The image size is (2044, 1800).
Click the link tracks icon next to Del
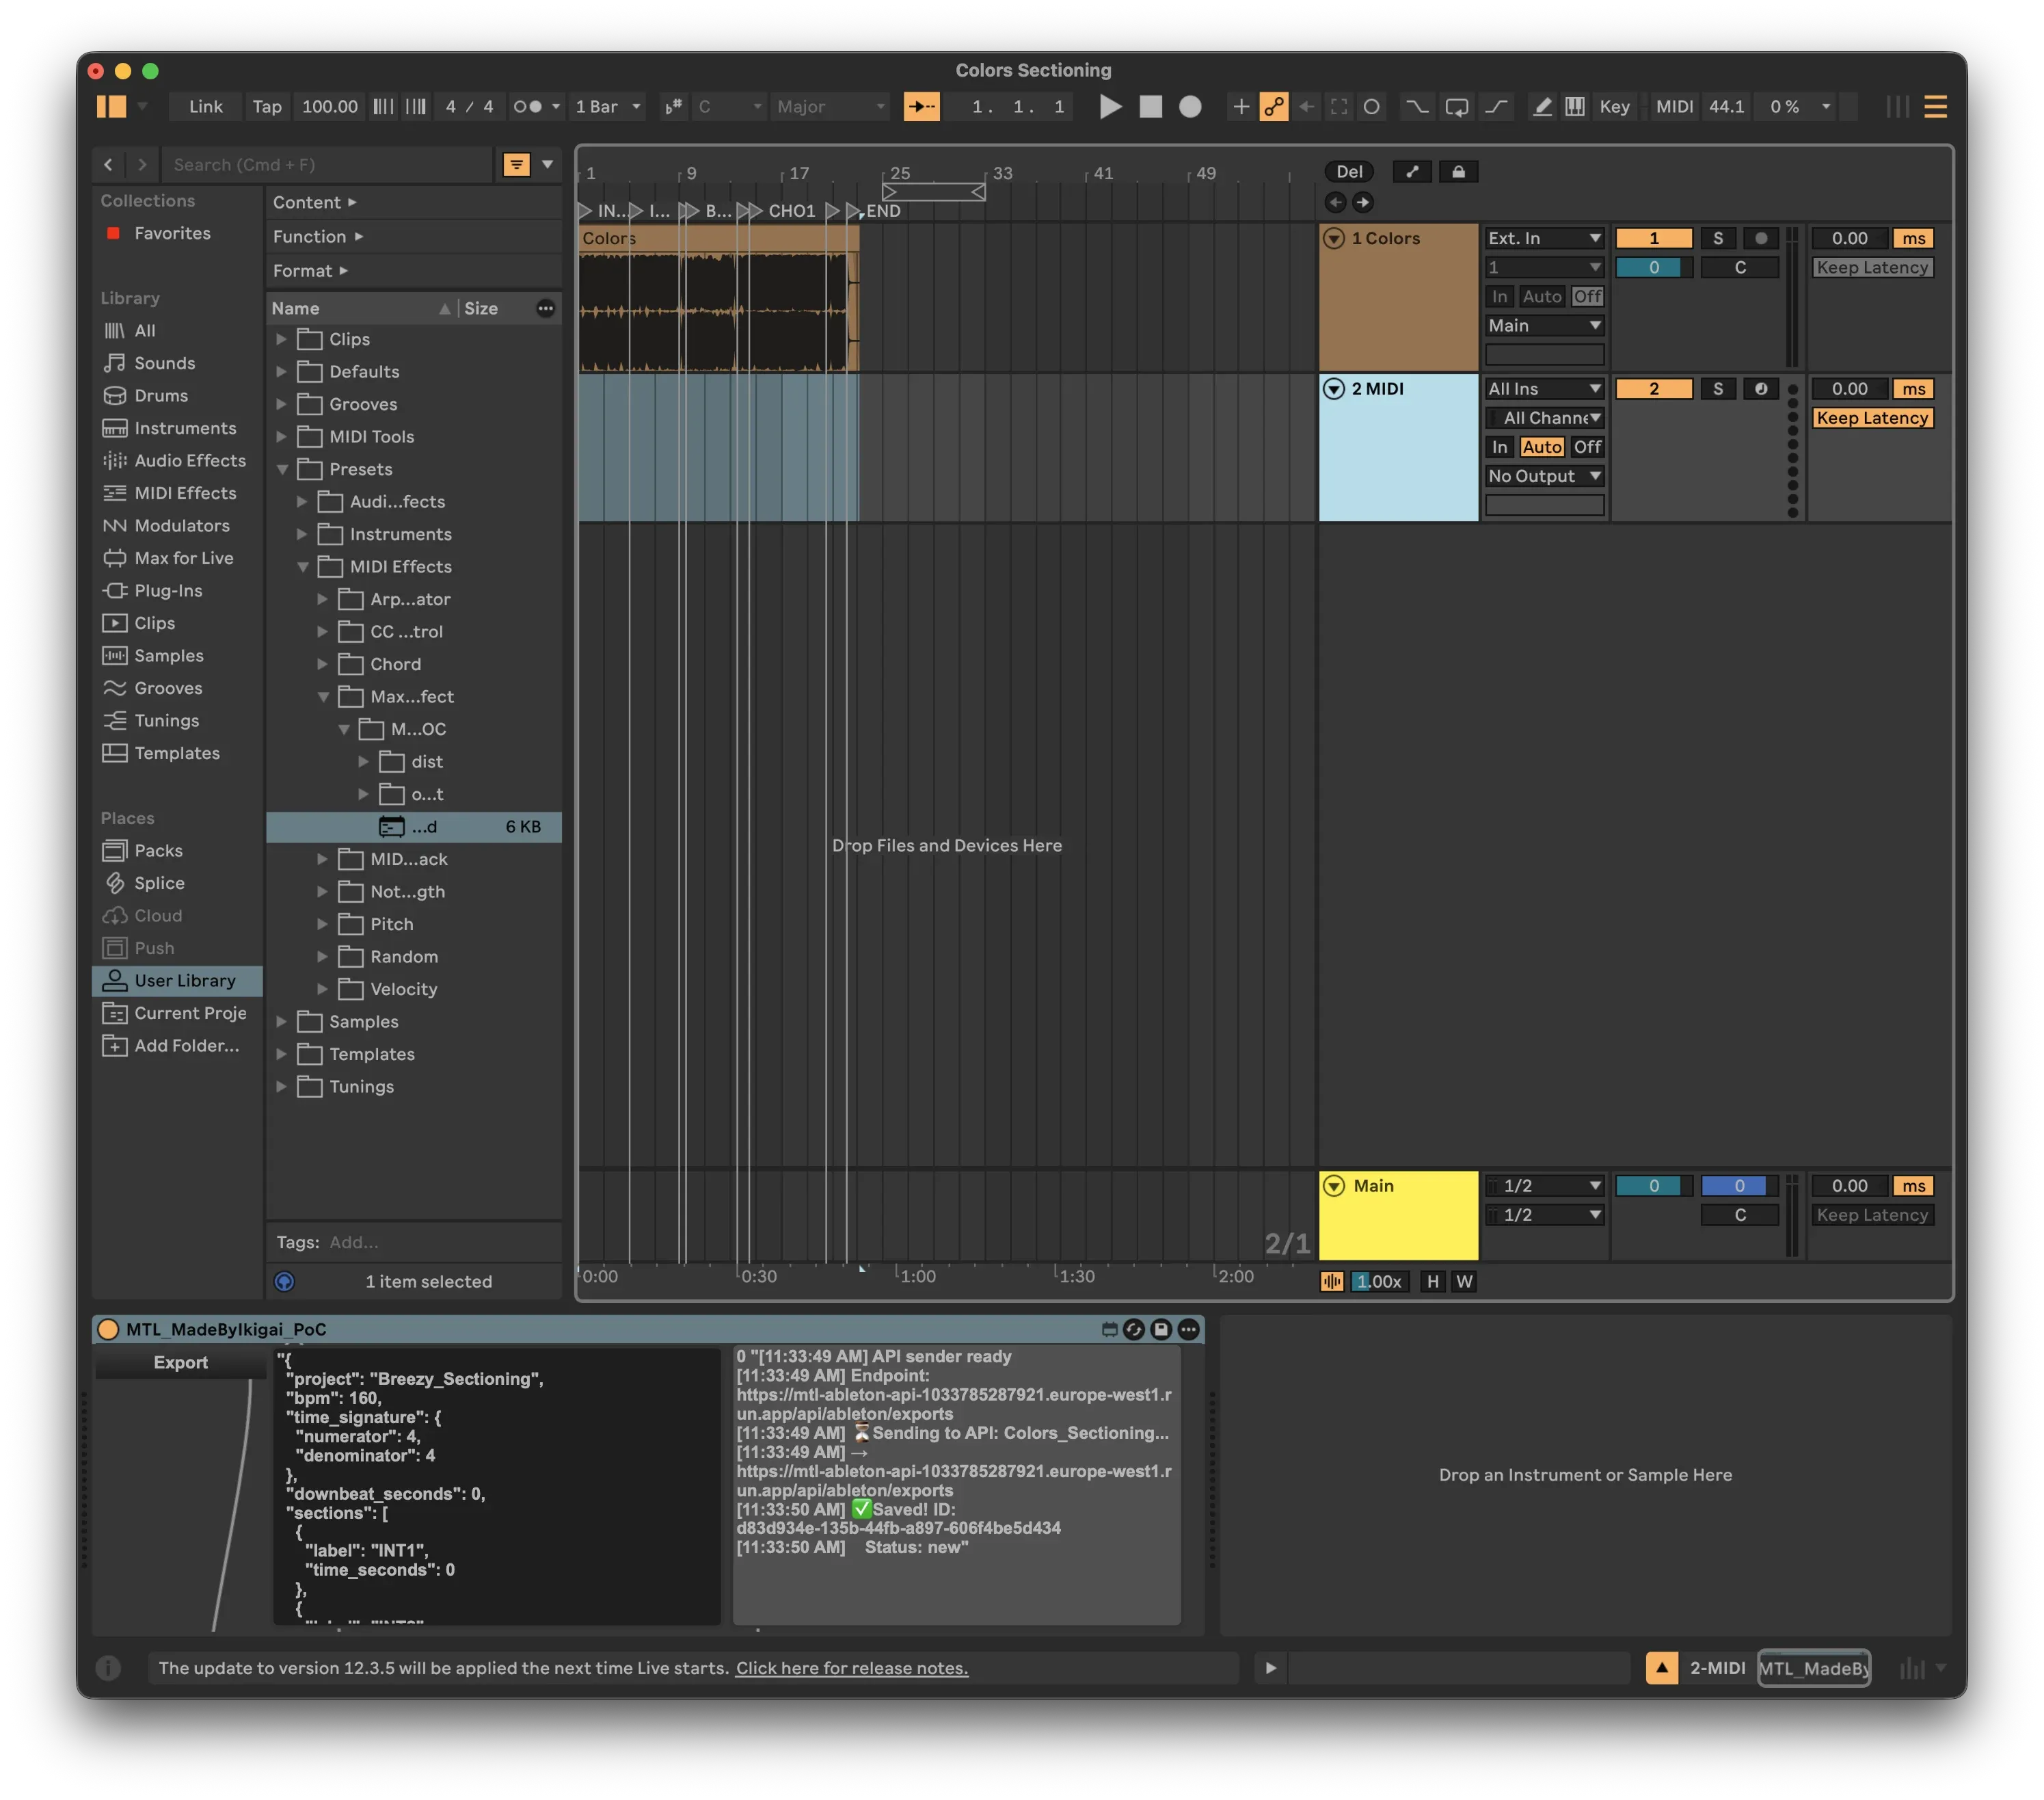(x=1411, y=171)
